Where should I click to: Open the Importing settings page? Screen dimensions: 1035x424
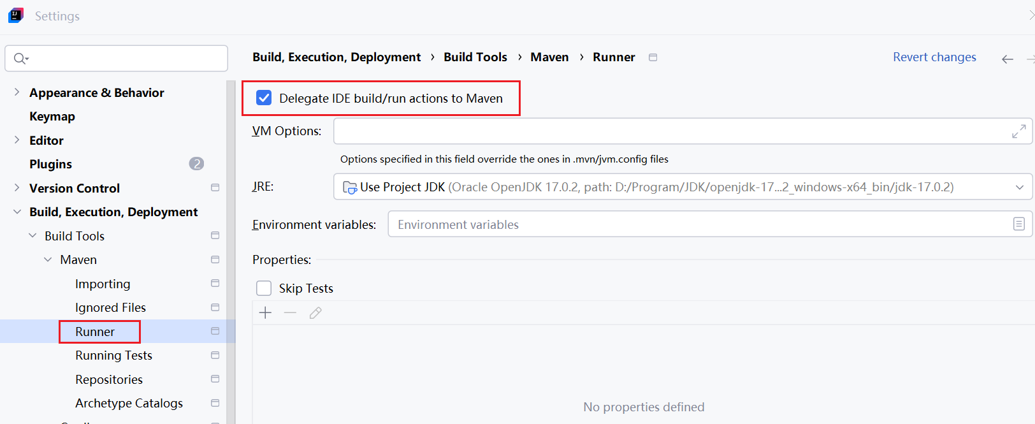(103, 284)
